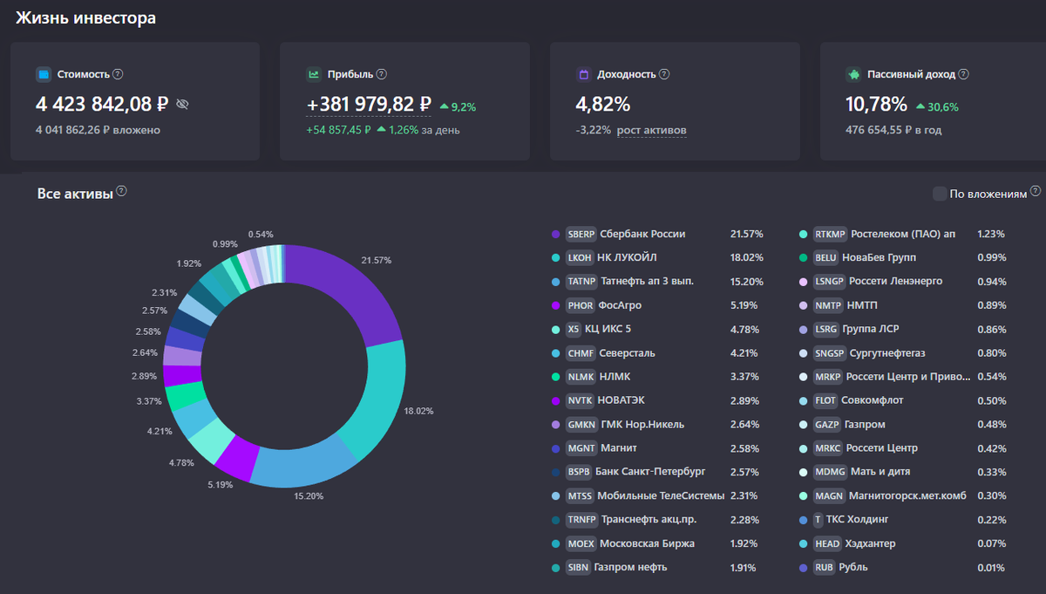This screenshot has width=1046, height=594.
Task: Click the ФосАгро legend color dot
Action: (555, 305)
